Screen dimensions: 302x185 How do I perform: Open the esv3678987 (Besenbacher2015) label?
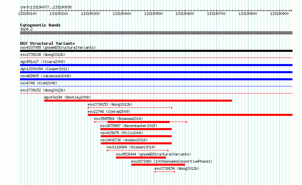pyautogui.click(x=129, y=126)
